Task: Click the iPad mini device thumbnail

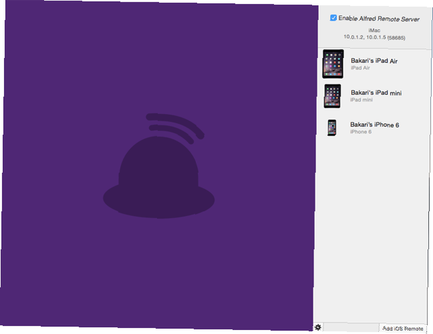Action: [332, 96]
